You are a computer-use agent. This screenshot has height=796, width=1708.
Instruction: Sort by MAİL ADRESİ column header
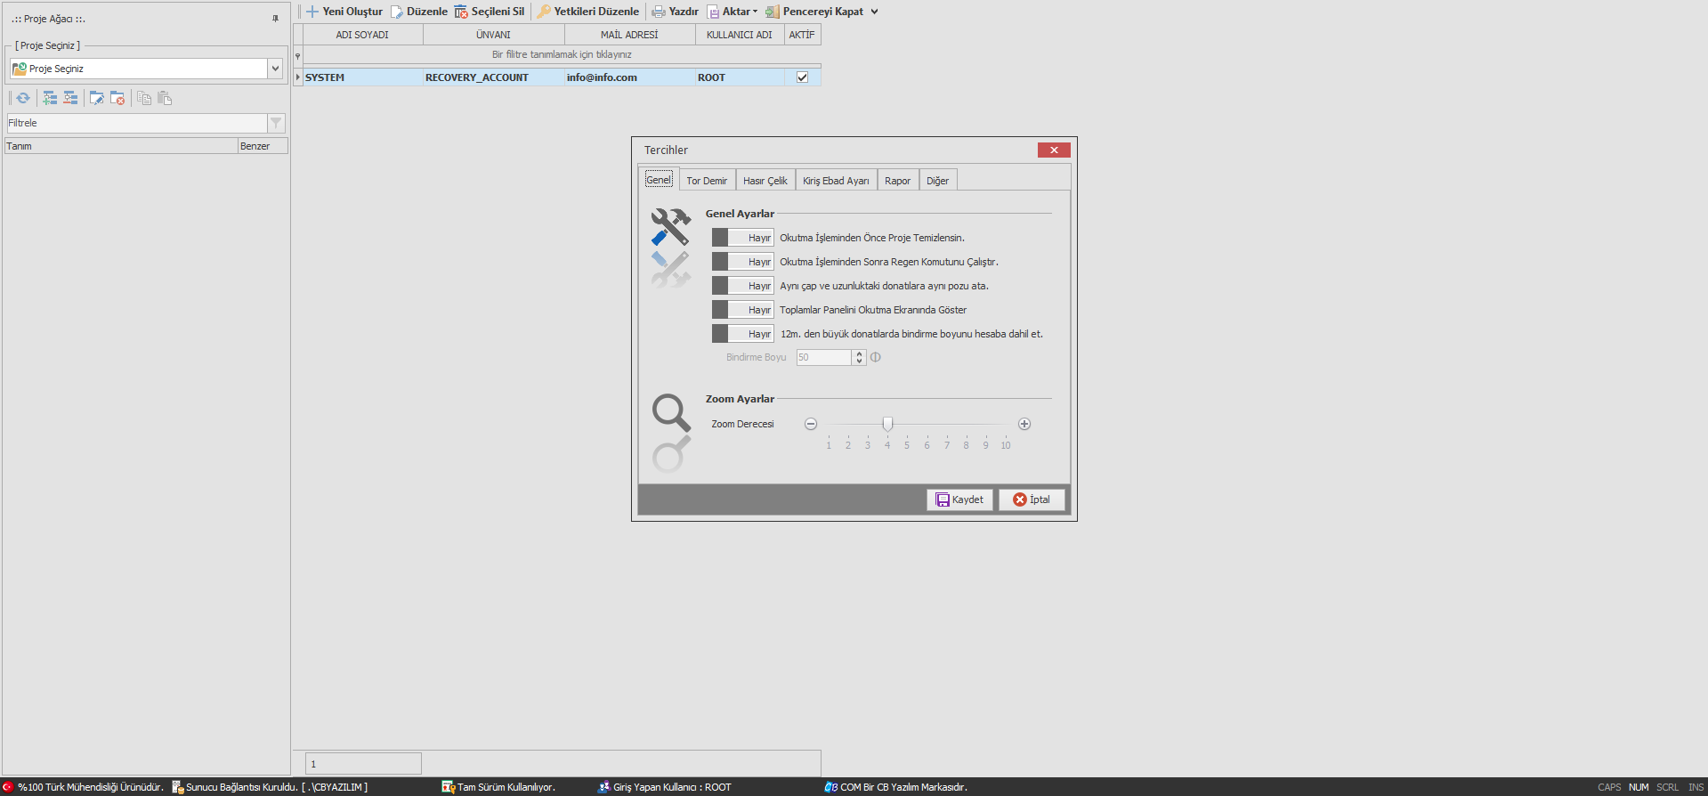tap(630, 35)
